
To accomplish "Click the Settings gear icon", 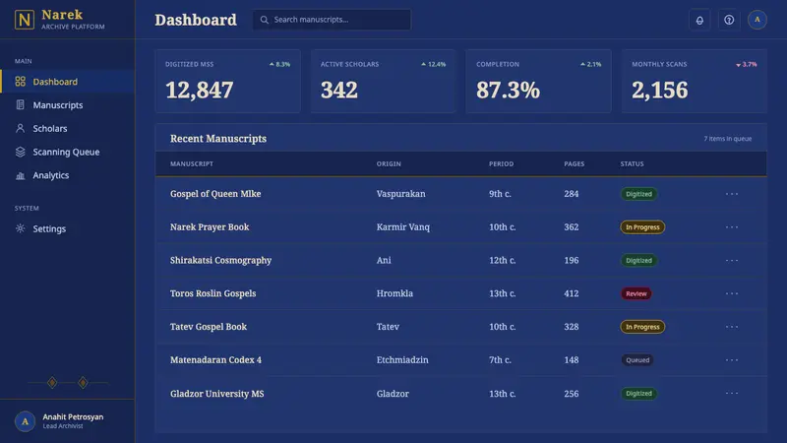I will click(20, 228).
